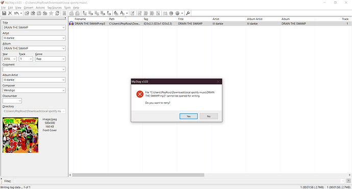Sort by the Filename column header
Image resolution: width=352 pixels, height=189 pixels.
click(x=91, y=19)
